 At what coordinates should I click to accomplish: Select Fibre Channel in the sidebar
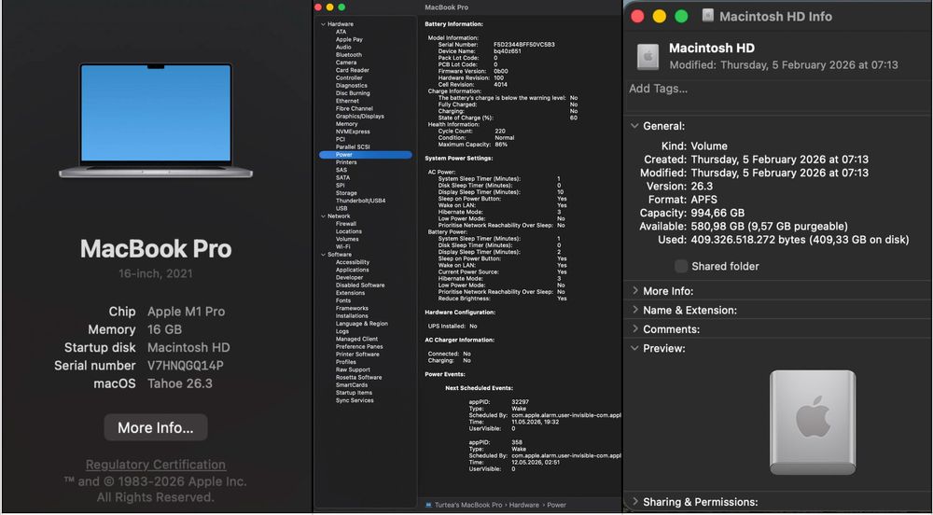(354, 109)
